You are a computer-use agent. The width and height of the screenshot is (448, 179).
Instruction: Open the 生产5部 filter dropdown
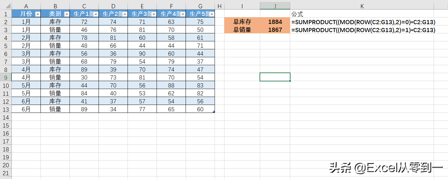212,14
